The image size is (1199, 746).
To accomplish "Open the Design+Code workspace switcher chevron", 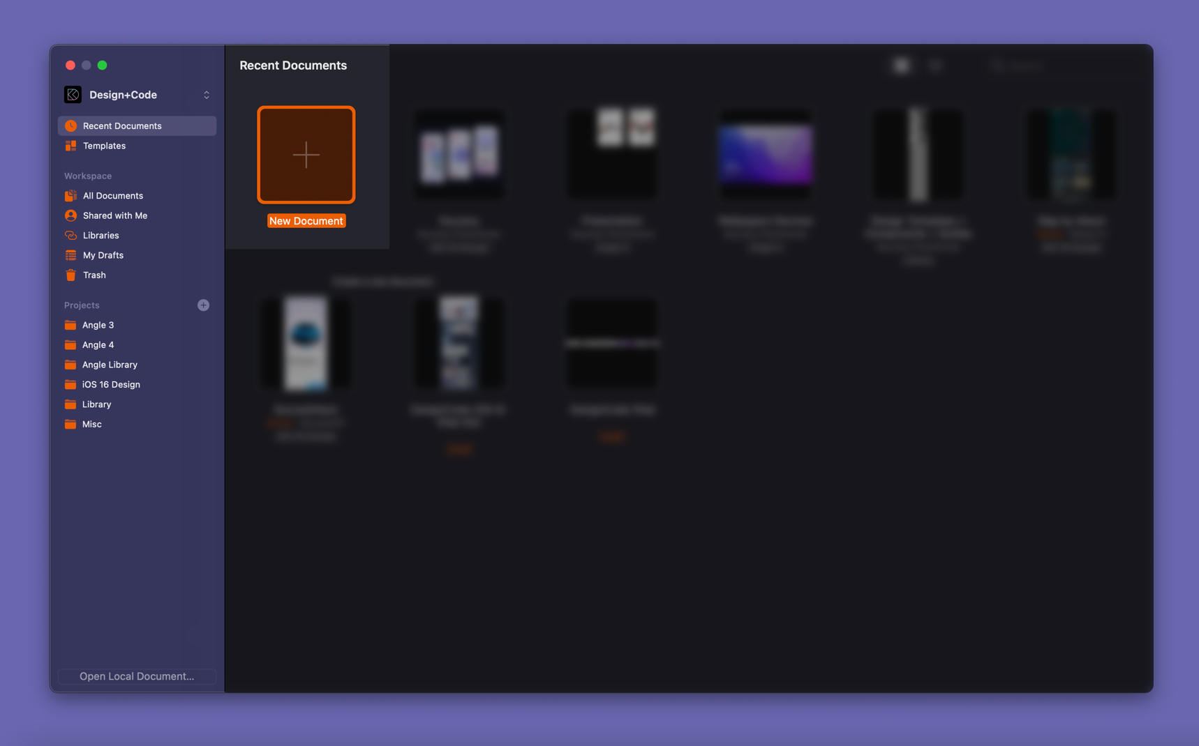I will [x=207, y=95].
